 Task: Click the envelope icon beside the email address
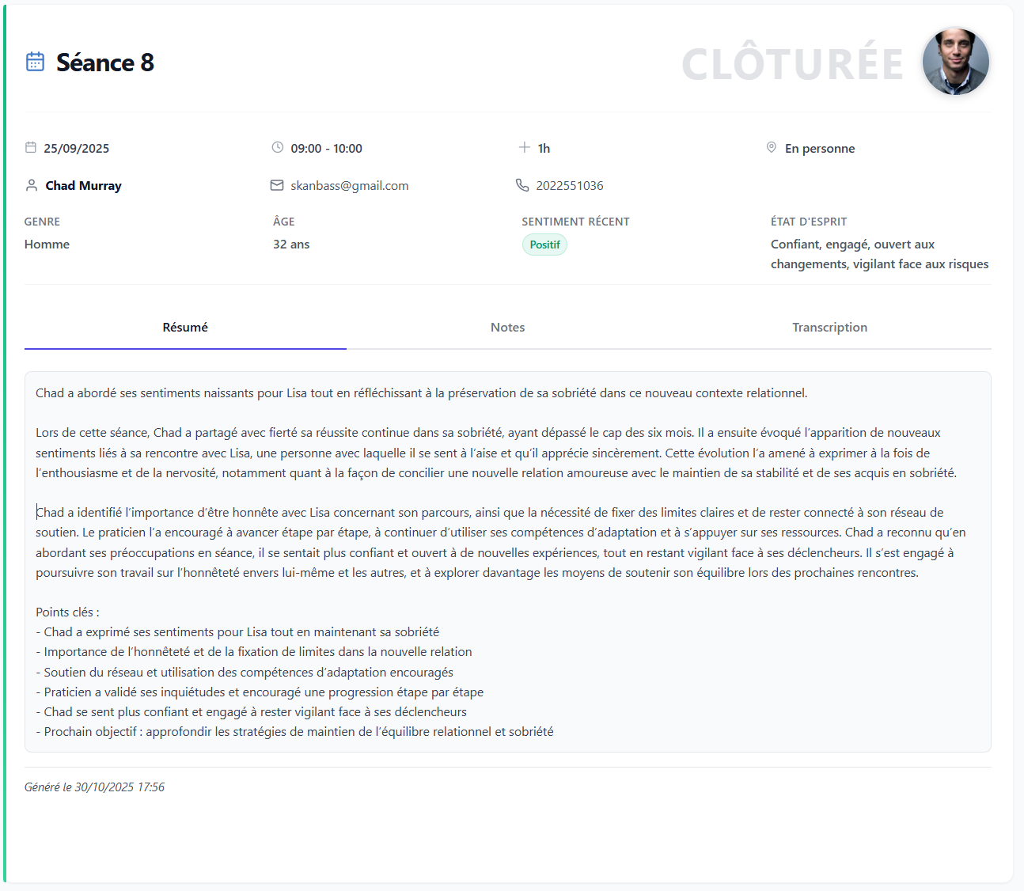point(277,185)
